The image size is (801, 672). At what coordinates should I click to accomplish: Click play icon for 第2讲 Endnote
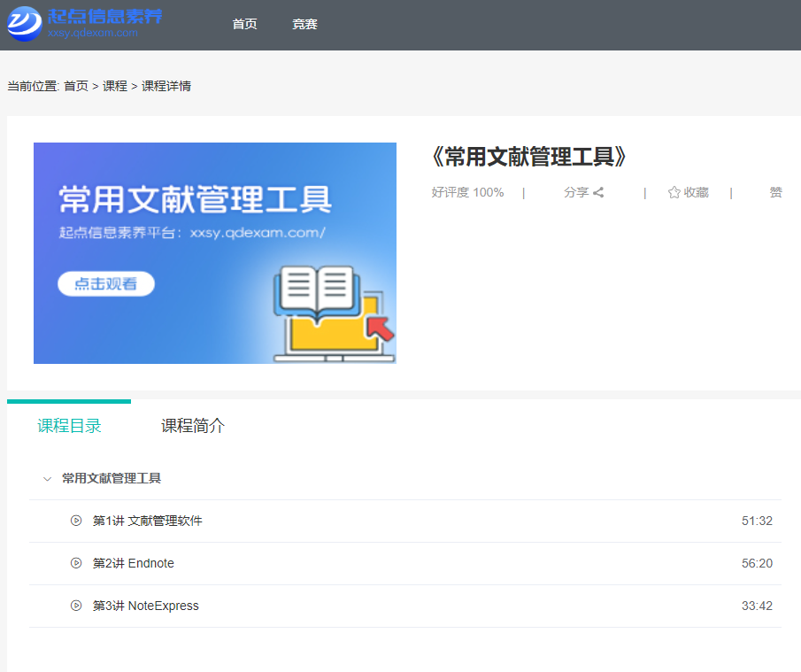(x=76, y=563)
